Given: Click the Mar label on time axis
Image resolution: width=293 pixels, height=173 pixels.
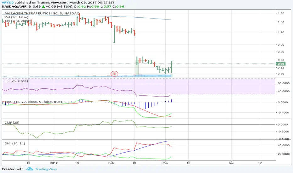Looking at the screenshot, I should click(165, 163).
